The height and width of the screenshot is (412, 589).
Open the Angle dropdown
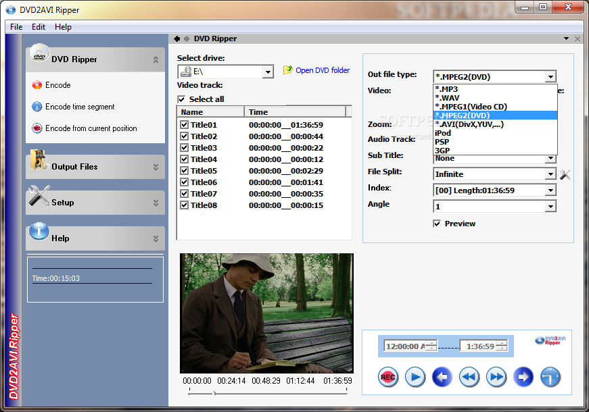(550, 207)
